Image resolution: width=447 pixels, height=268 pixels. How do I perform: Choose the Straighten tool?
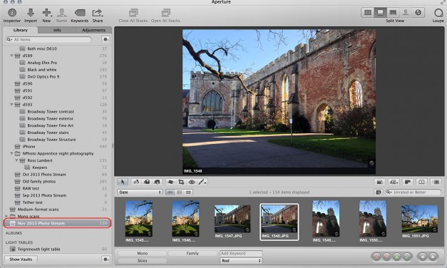(x=170, y=182)
